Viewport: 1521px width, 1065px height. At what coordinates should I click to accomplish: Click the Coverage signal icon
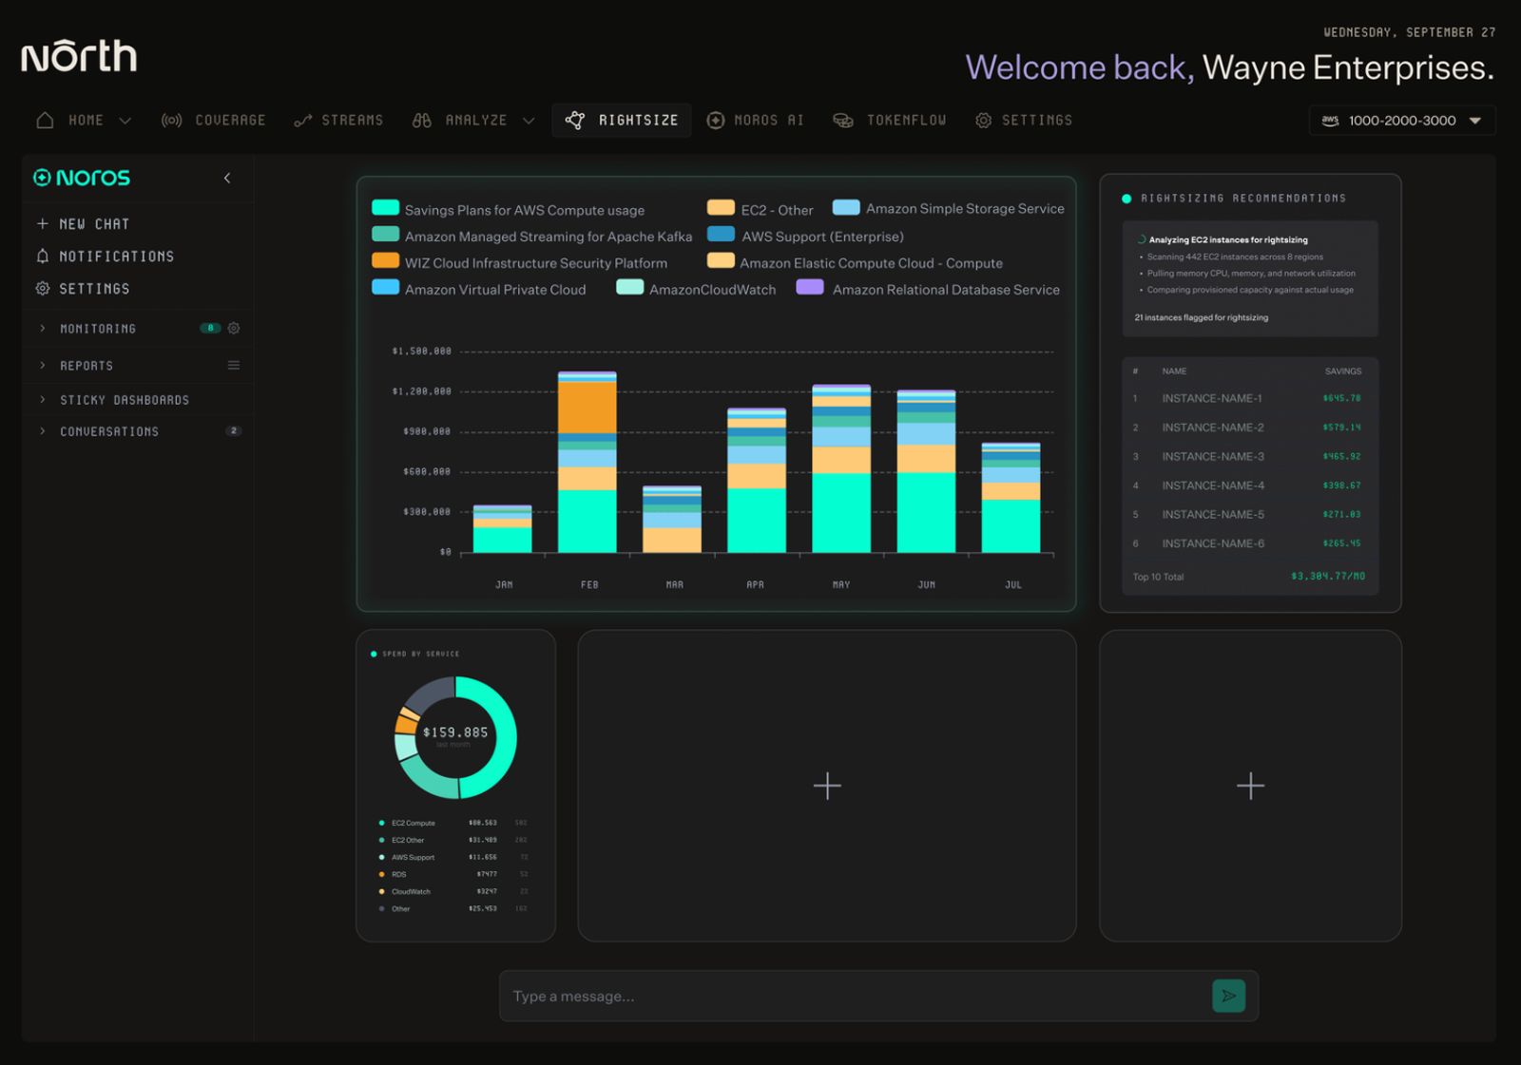[171, 120]
